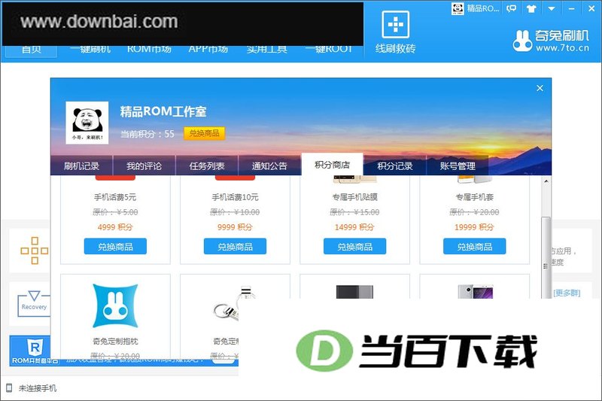602x401 pixels.
Task: Click the 奇兔刷机 rabbit logo
Action: pyautogui.click(x=523, y=41)
